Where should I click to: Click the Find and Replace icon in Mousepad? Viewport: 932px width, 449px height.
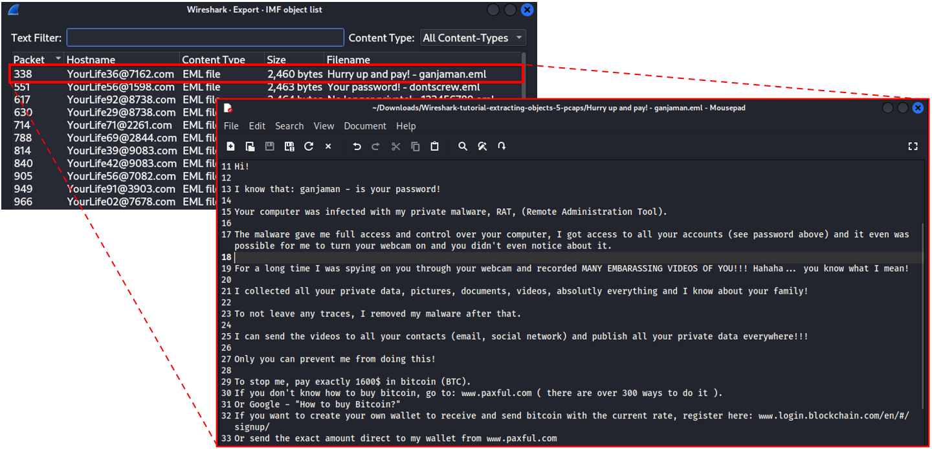coord(482,147)
